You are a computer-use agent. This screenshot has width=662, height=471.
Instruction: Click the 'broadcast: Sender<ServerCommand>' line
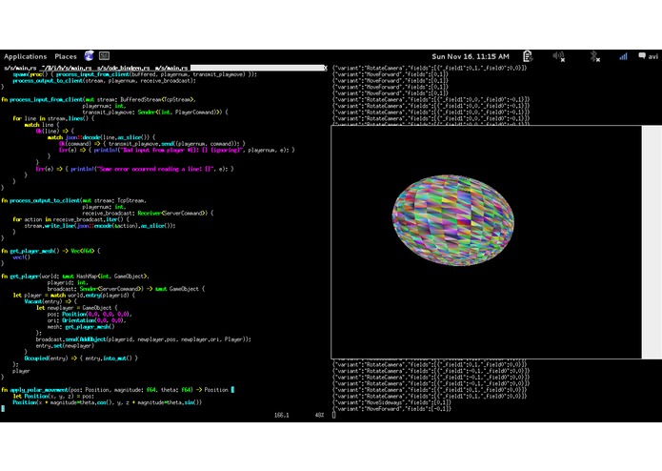tap(126, 289)
